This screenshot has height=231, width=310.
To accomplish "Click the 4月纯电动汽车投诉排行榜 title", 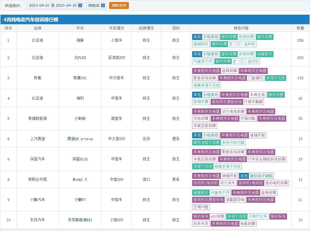I will (31, 19).
